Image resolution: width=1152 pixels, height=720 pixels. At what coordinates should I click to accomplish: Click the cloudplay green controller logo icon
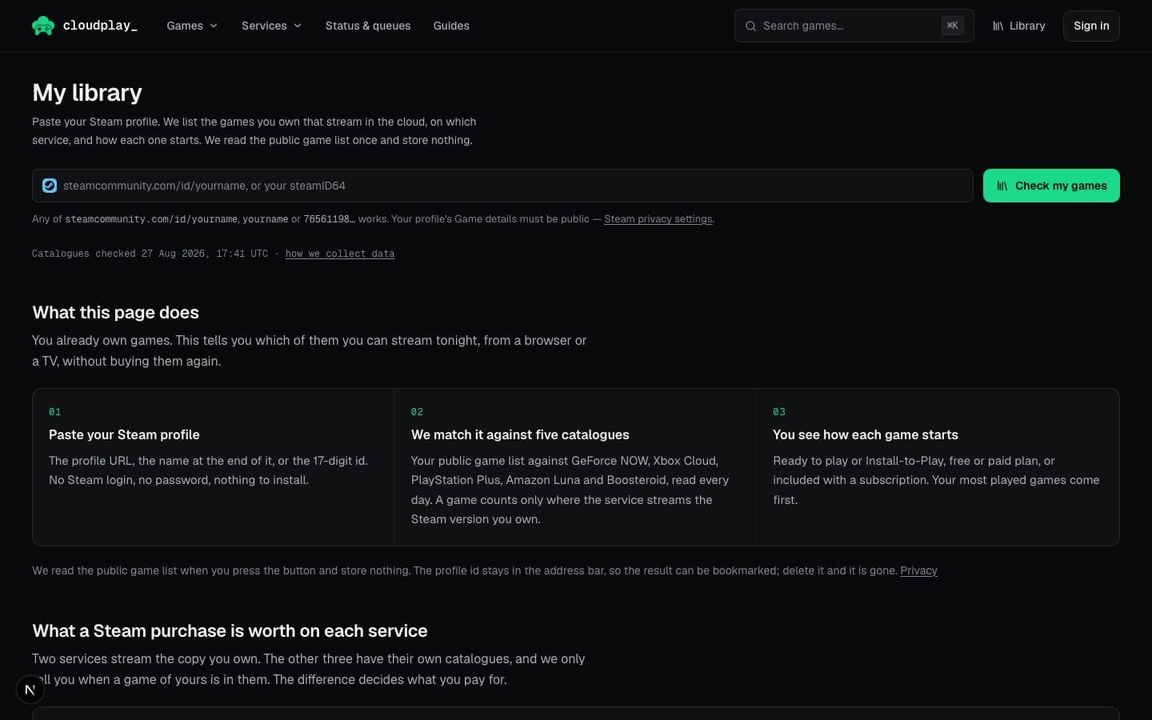(x=43, y=26)
